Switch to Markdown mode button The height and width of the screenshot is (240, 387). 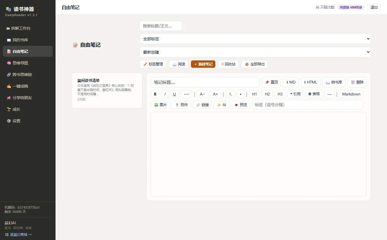pos(351,94)
